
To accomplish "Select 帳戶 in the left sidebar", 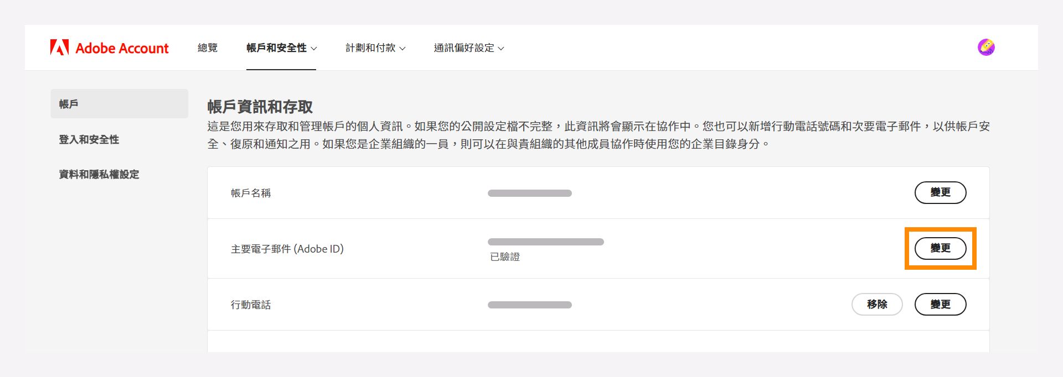I will coord(68,103).
